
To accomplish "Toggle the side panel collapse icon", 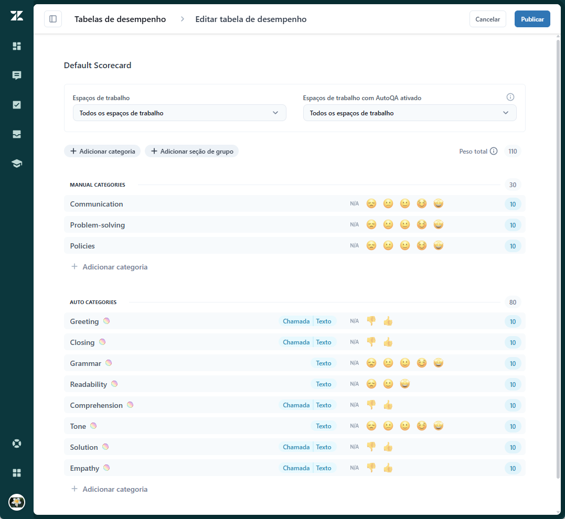I will pos(53,19).
